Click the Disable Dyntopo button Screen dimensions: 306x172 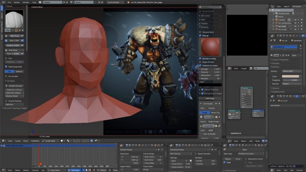[x=14, y=86]
